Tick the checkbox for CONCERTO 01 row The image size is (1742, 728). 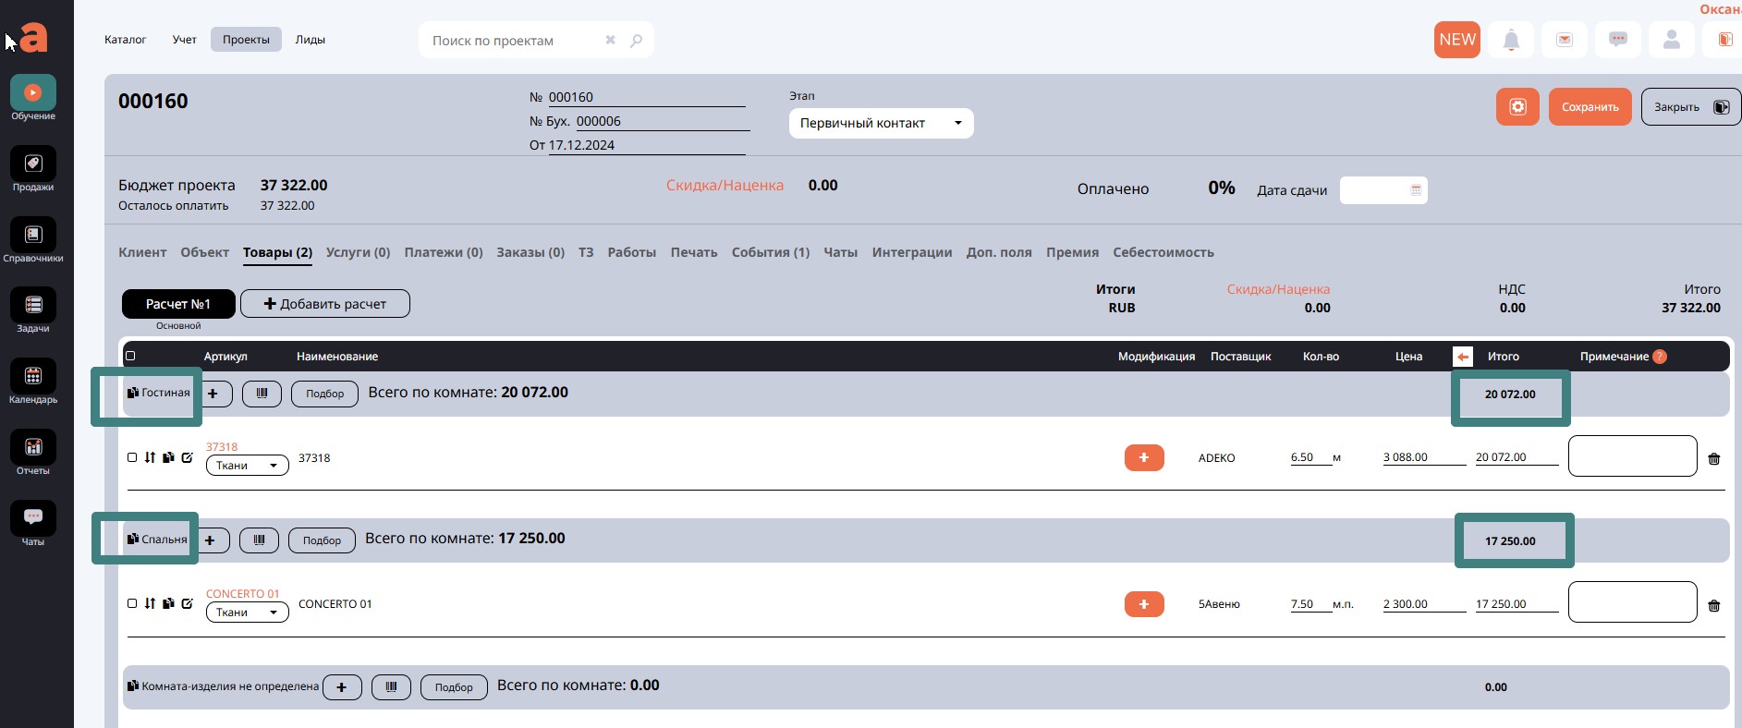(x=132, y=603)
